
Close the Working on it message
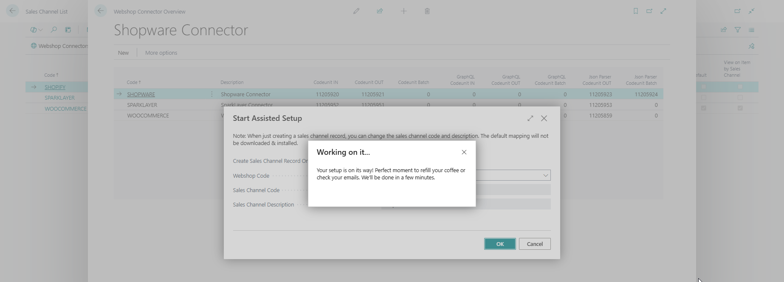[x=464, y=152]
